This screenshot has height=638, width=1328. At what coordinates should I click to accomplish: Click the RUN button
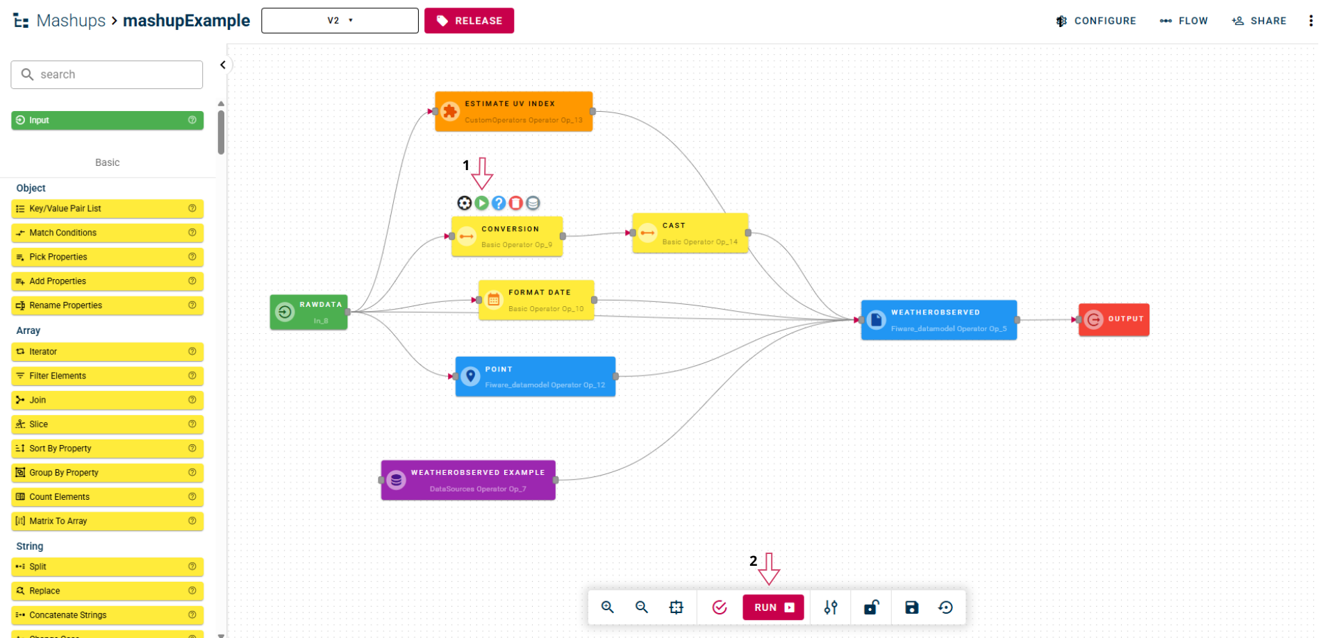click(773, 607)
